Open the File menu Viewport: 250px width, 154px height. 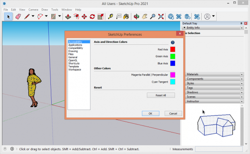(x=5, y=10)
